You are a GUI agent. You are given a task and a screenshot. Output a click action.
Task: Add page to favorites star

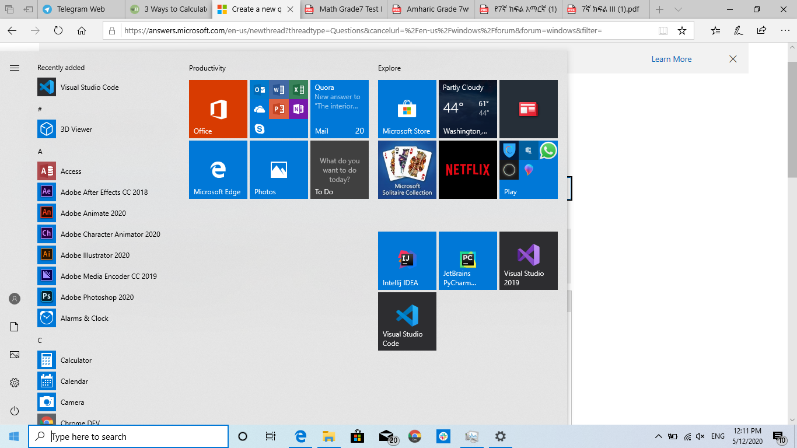click(682, 30)
